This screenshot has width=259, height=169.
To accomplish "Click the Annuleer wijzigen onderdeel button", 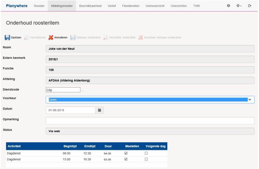I will (159, 37).
